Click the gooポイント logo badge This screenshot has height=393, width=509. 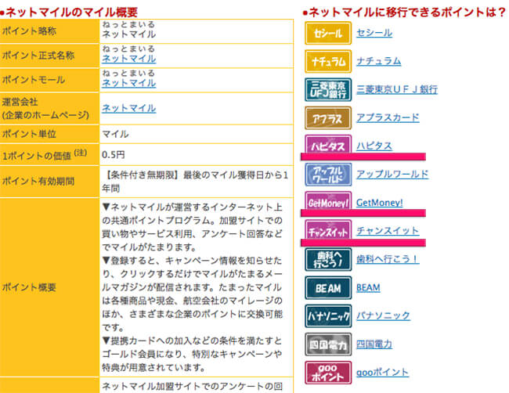328,372
